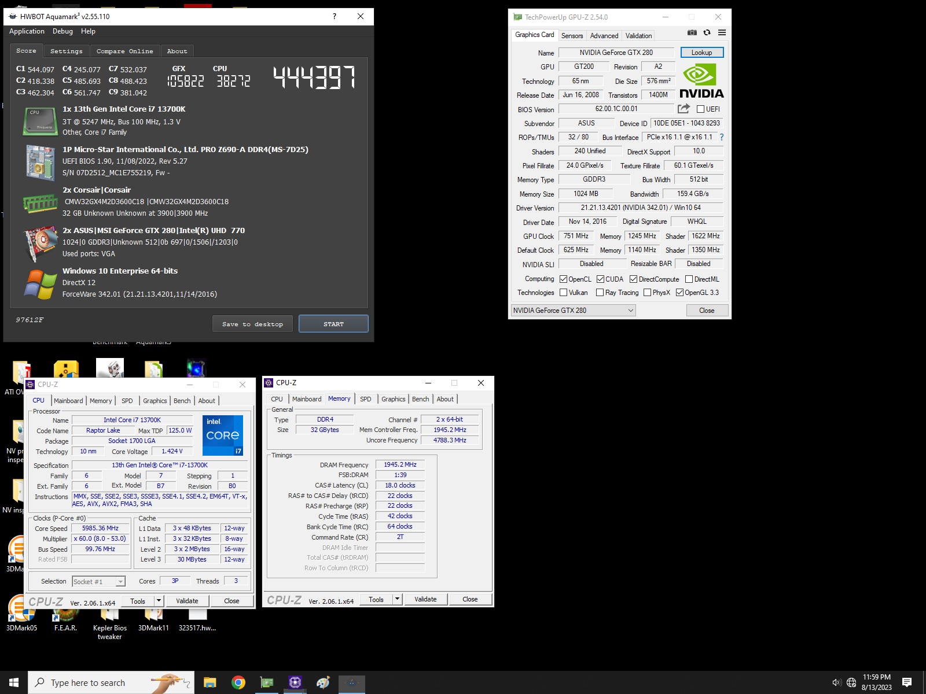
Task: Open the Debug menu in Aquamark
Action: point(63,31)
